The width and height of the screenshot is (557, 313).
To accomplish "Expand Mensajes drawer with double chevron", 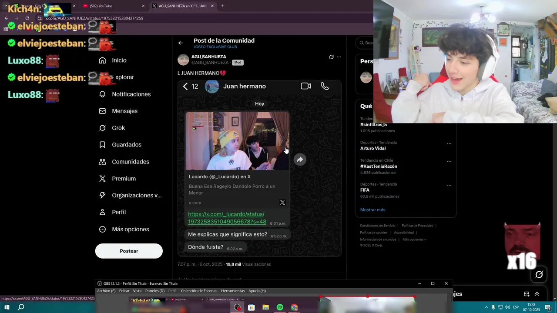I will pos(537,294).
